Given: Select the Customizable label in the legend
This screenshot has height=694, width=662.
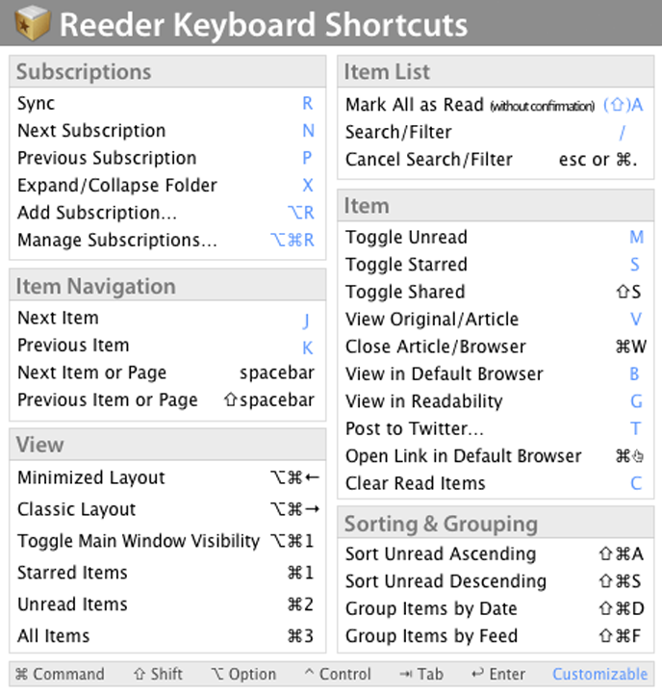Looking at the screenshot, I should point(599,675).
